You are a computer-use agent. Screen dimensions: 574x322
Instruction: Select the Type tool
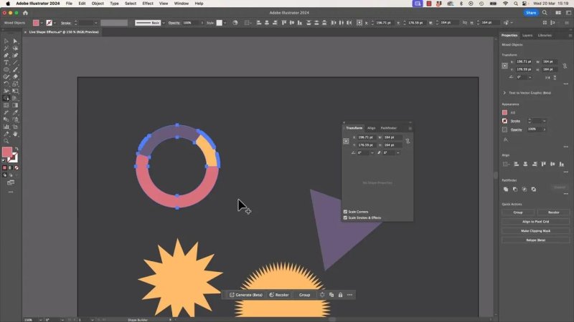(x=6, y=62)
